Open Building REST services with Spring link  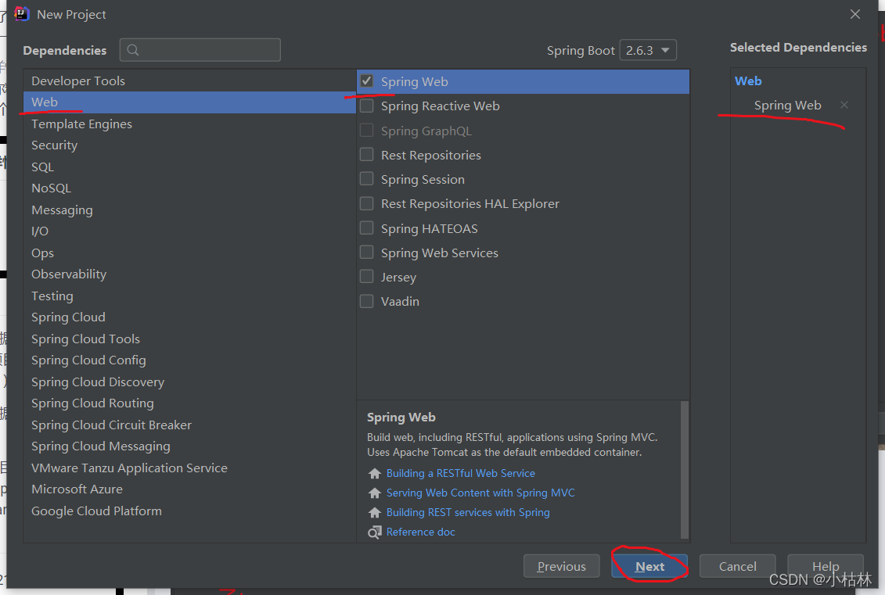[468, 513]
